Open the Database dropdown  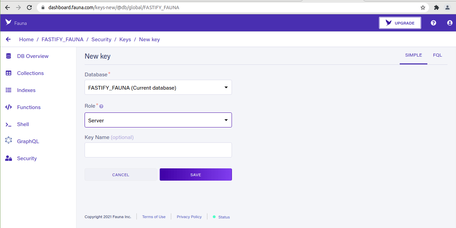pos(158,87)
